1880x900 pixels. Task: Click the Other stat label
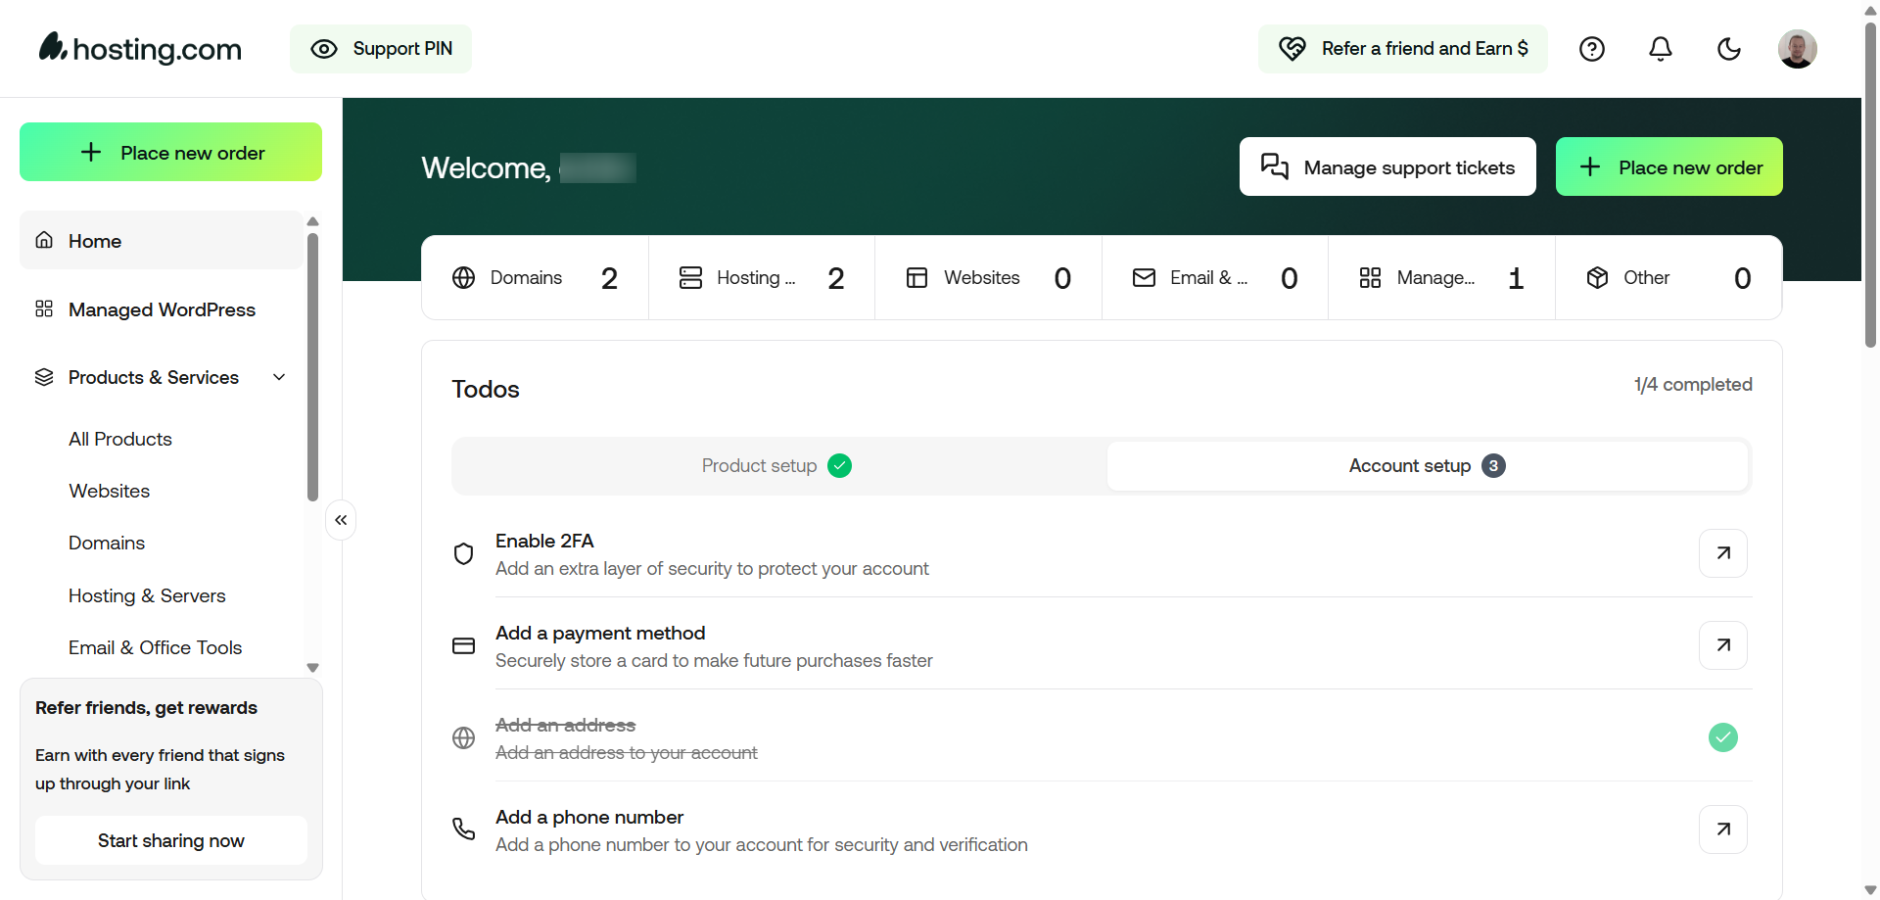pos(1647,278)
